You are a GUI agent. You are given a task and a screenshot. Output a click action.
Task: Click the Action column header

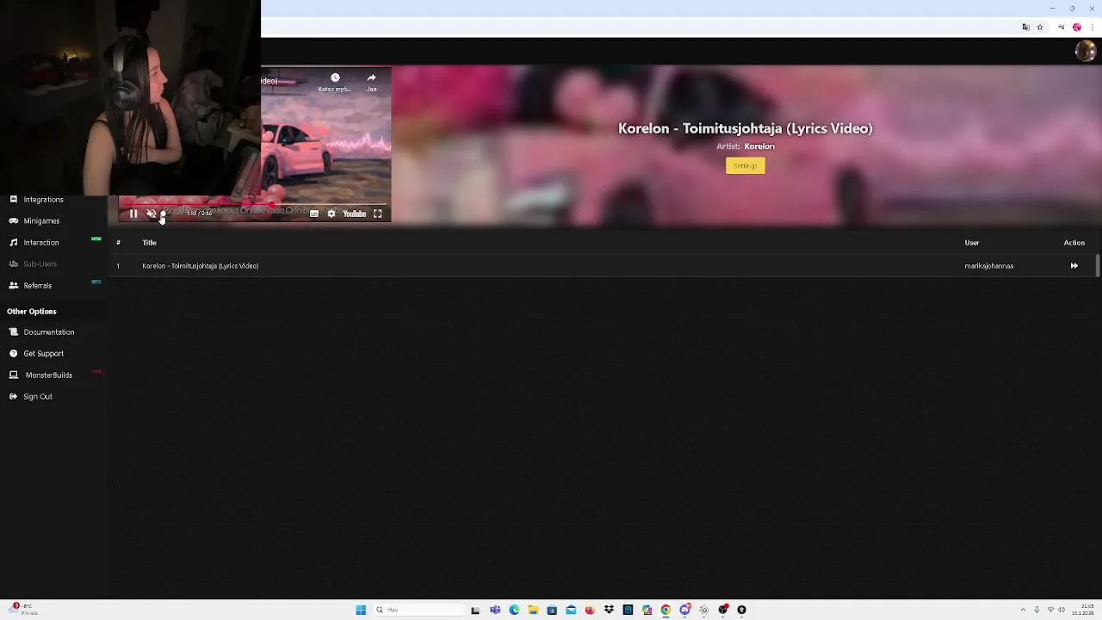(1074, 243)
